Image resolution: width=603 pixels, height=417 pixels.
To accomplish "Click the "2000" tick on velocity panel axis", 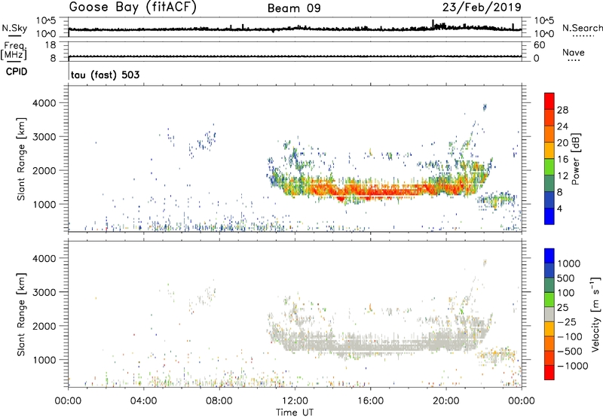I will (44, 326).
